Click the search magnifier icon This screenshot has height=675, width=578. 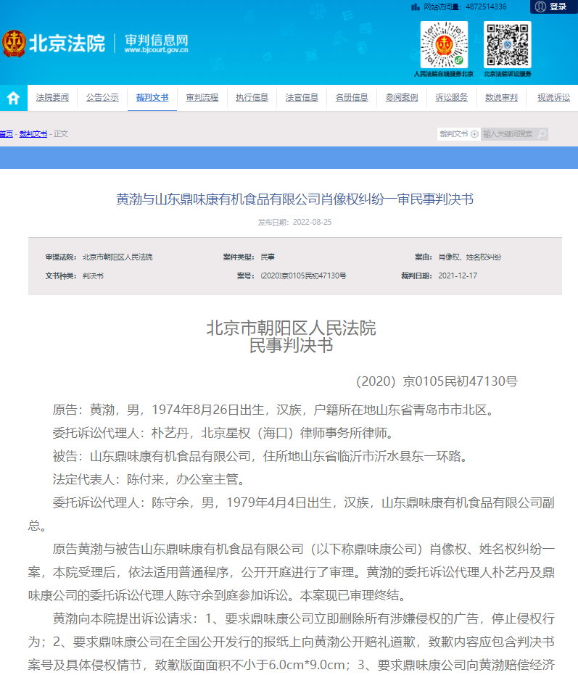click(x=541, y=133)
